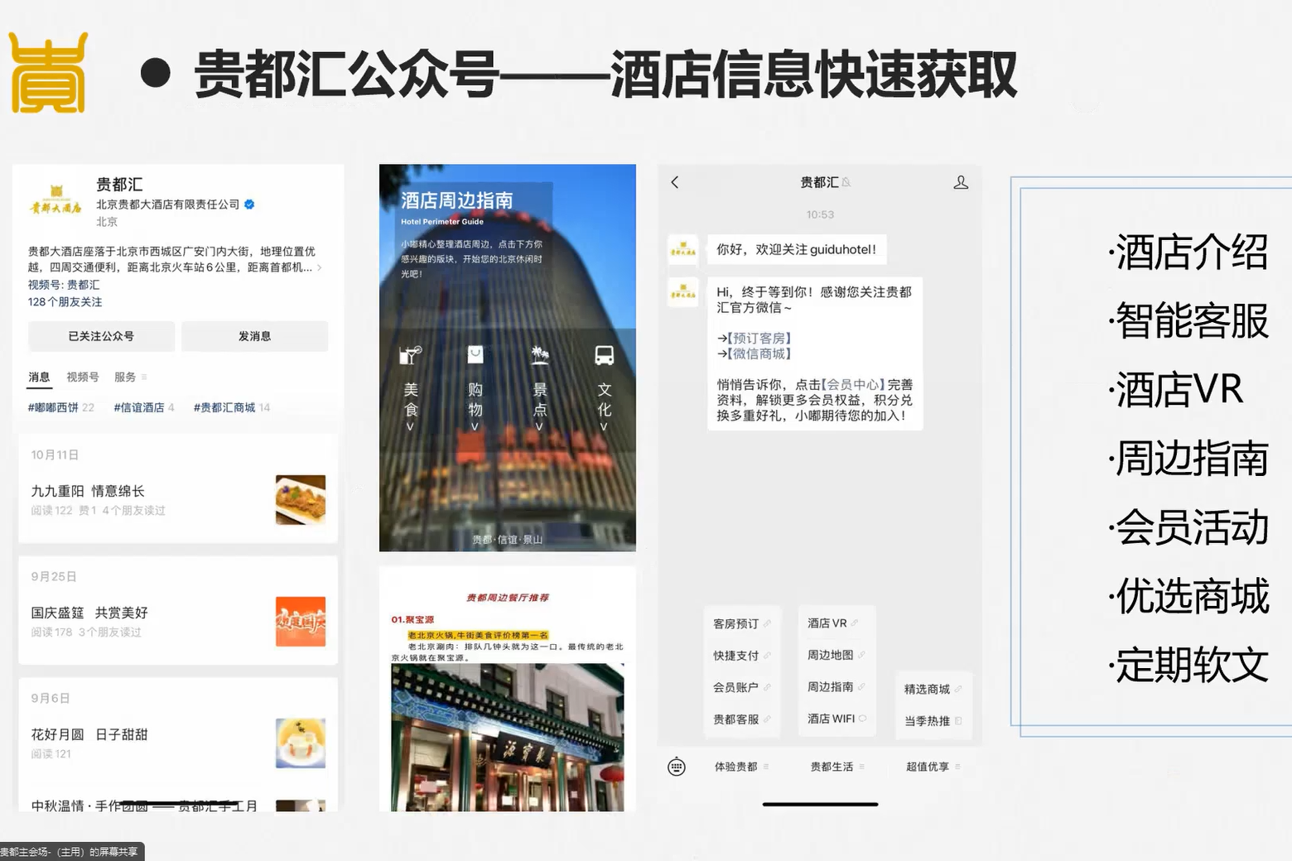Choose 酒店 WIFI from the popup menu
The image size is (1292, 861).
pyautogui.click(x=837, y=719)
